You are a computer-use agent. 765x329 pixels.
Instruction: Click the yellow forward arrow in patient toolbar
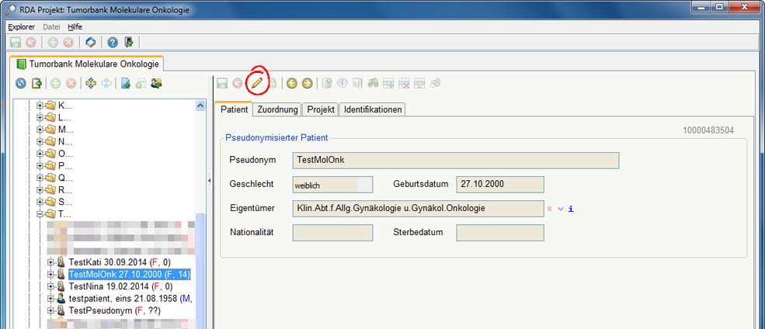click(x=307, y=83)
